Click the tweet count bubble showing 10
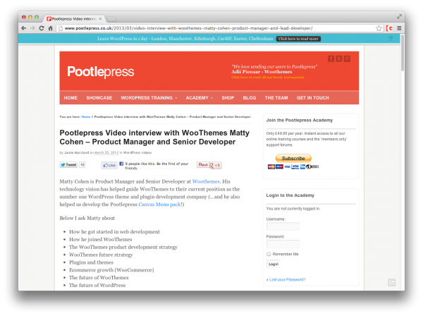This screenshot has width=423, height=316. pyautogui.click(x=82, y=164)
